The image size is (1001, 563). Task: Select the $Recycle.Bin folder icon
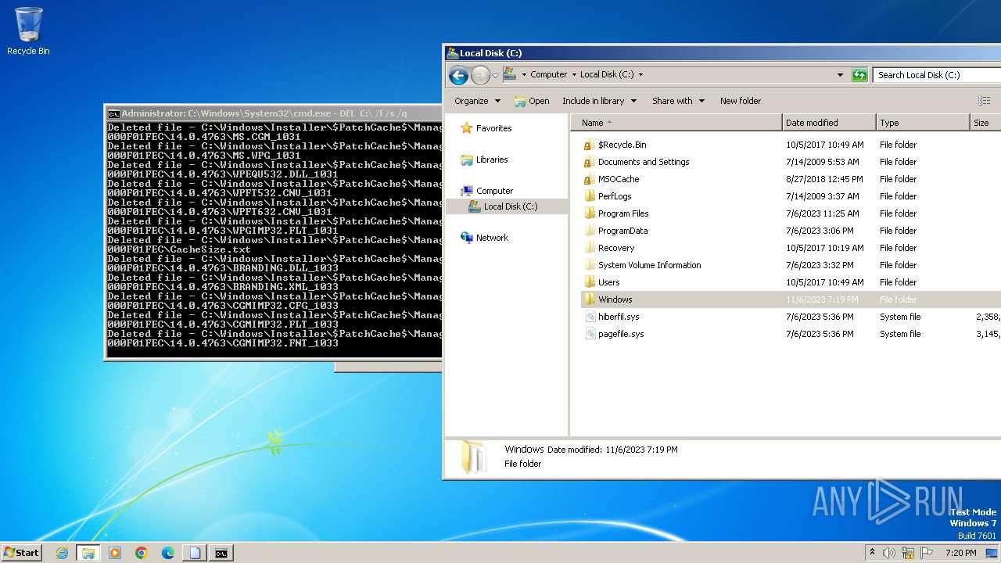click(x=590, y=145)
